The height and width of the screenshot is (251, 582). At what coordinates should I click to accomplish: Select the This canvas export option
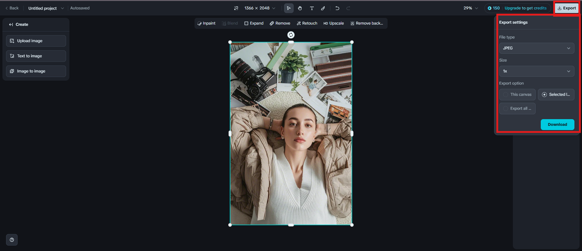click(x=517, y=95)
